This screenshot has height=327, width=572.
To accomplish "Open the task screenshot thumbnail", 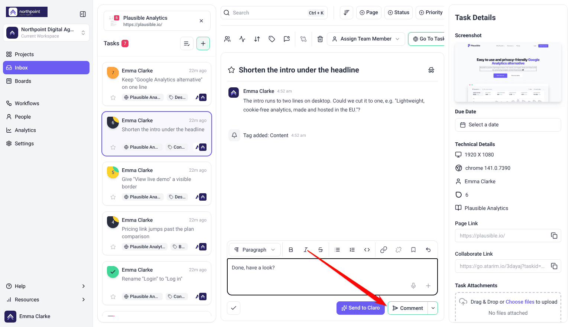I will pyautogui.click(x=508, y=72).
